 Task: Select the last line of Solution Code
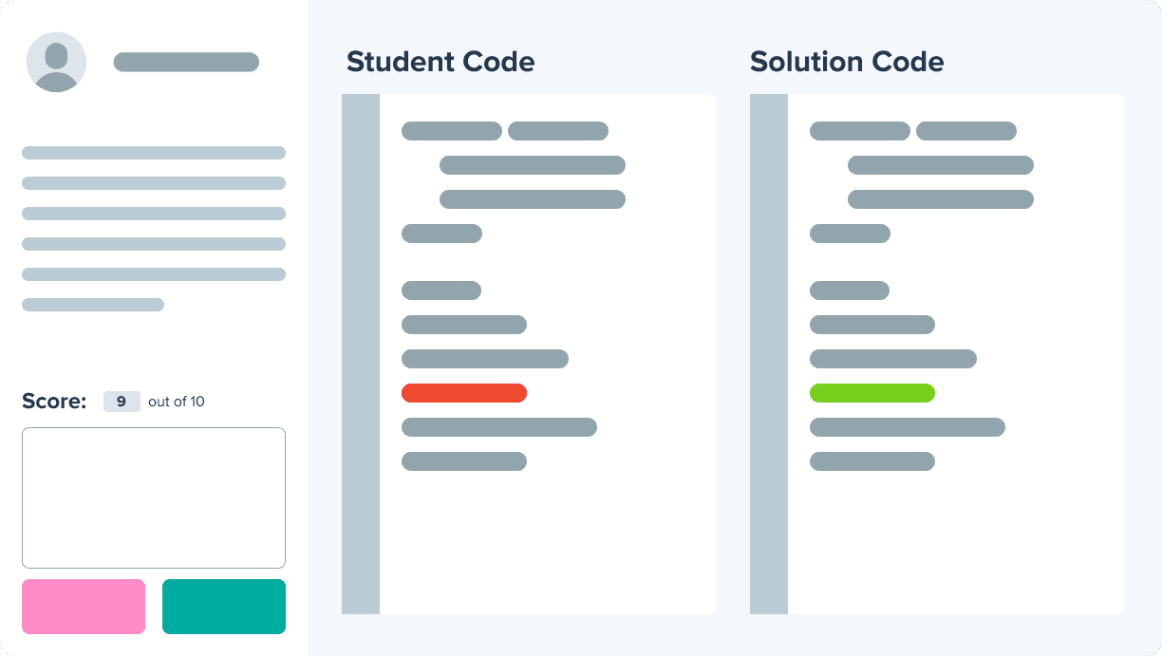pos(872,461)
